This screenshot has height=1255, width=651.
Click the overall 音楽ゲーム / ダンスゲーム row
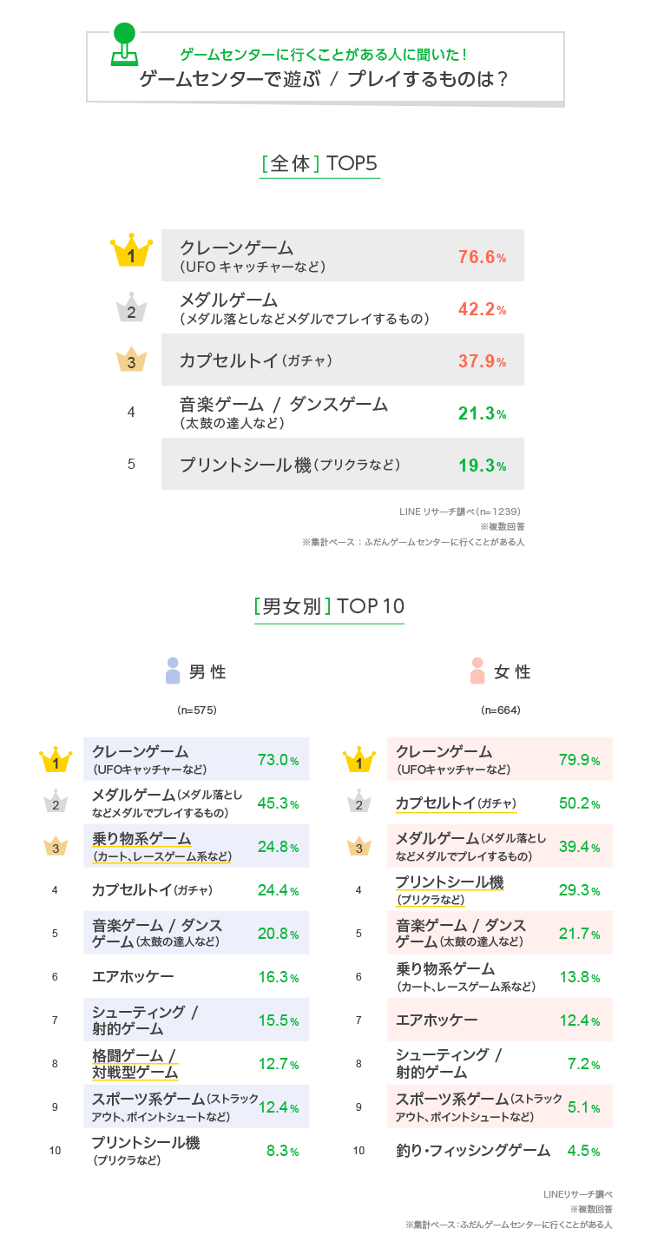[343, 413]
